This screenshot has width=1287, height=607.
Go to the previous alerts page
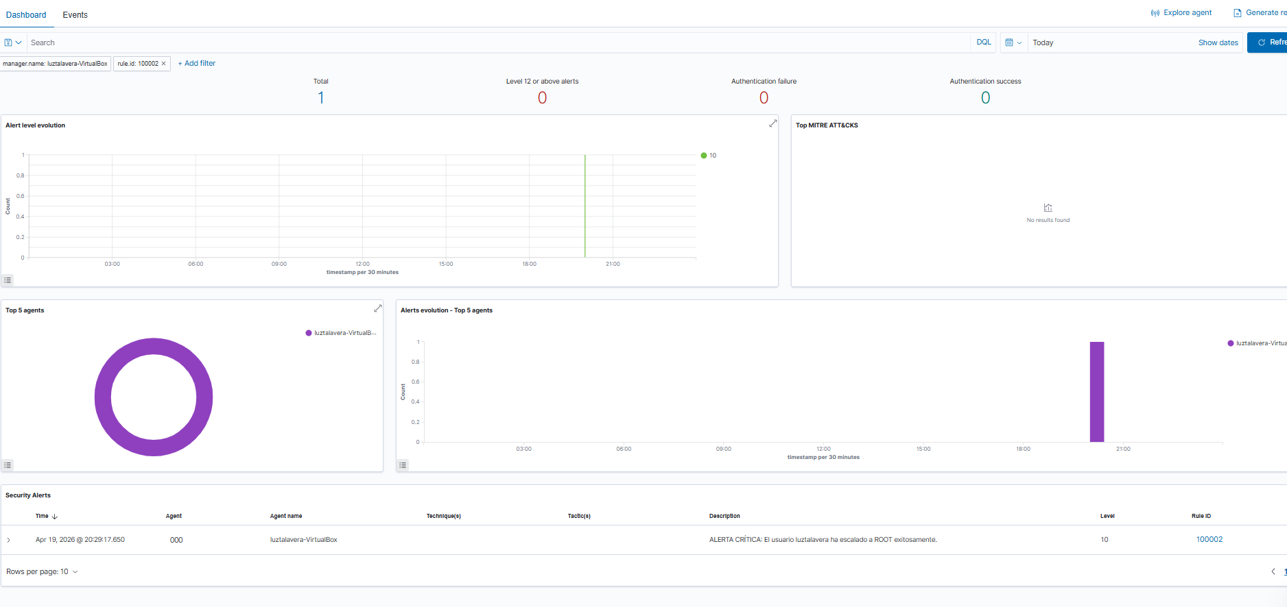pyautogui.click(x=1273, y=571)
